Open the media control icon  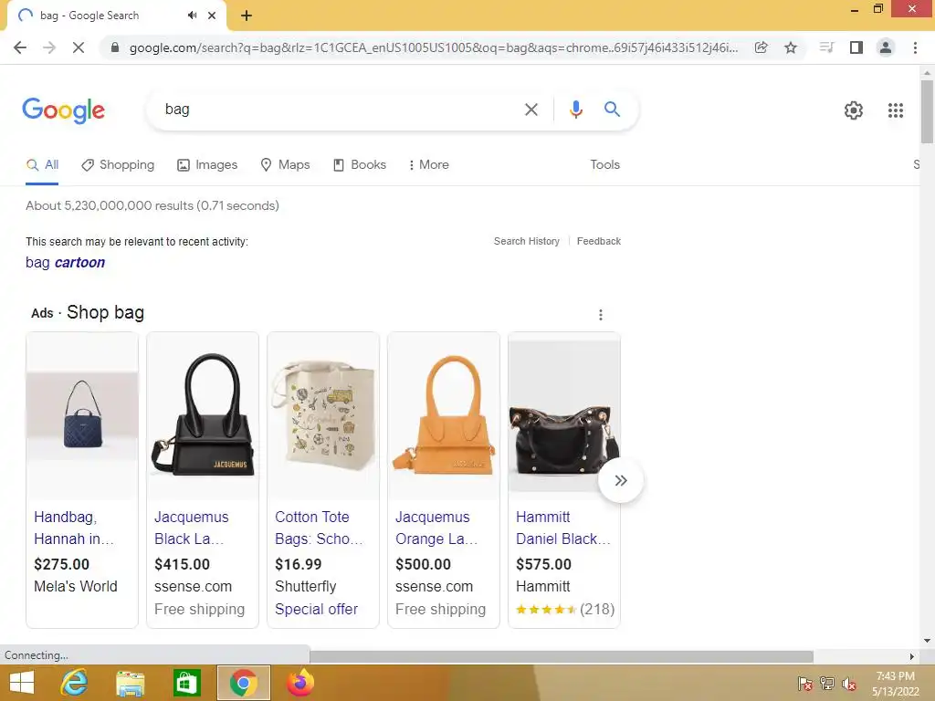tap(826, 47)
